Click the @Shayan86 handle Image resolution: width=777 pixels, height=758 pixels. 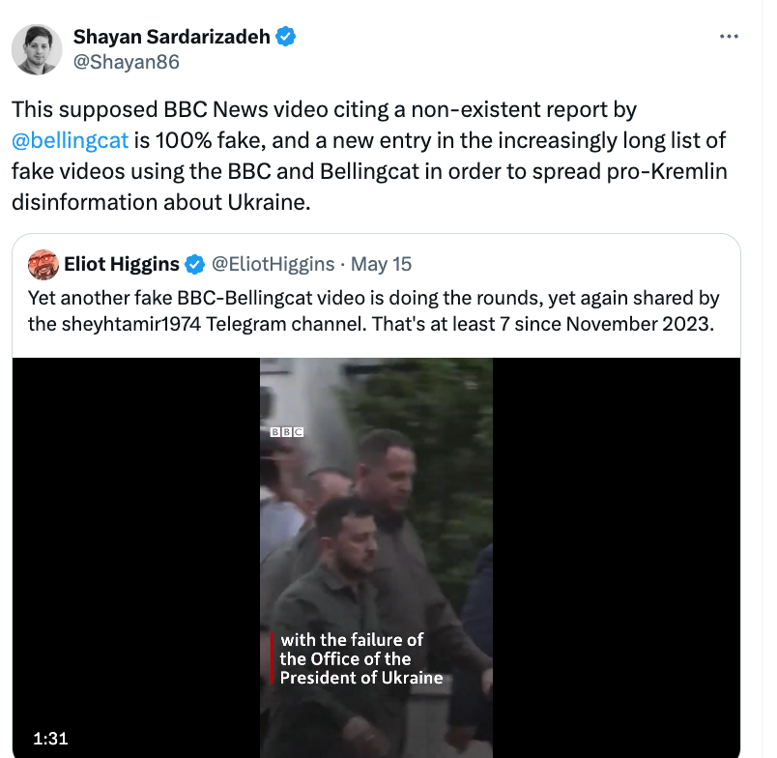click(127, 62)
